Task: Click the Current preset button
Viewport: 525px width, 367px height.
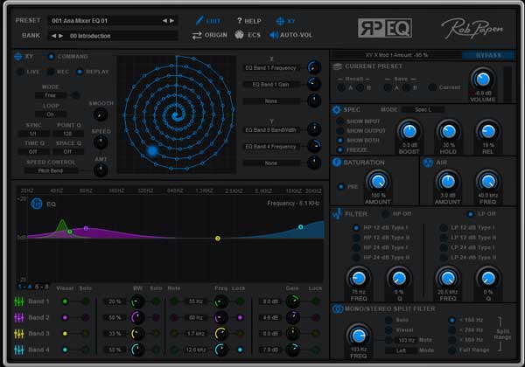Action: point(432,87)
